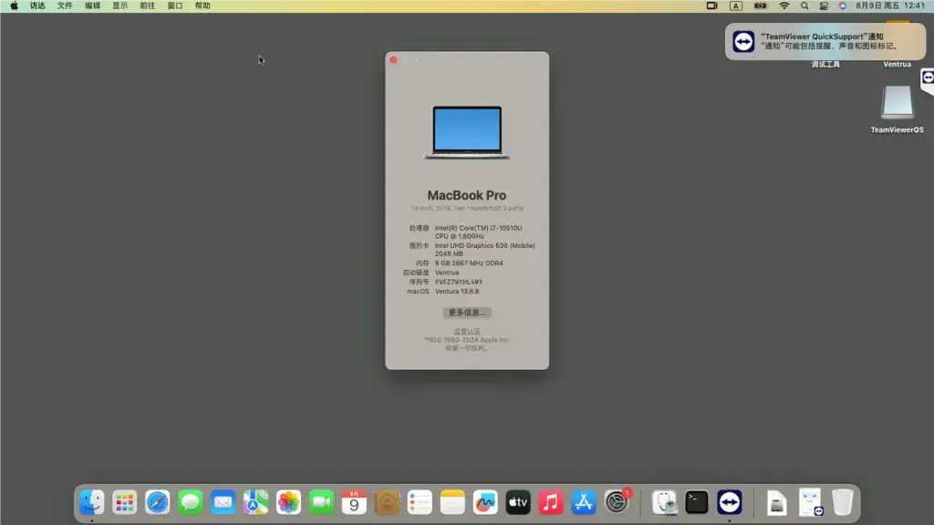Launch Freeform from the dock
Viewport: 934px width, 525px height.
point(485,502)
